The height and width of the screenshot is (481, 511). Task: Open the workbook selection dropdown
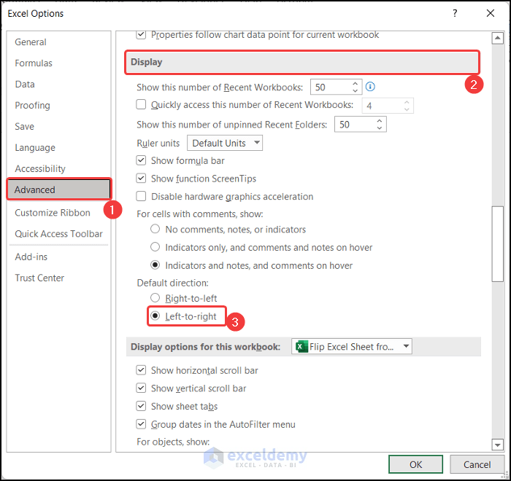[x=352, y=346]
